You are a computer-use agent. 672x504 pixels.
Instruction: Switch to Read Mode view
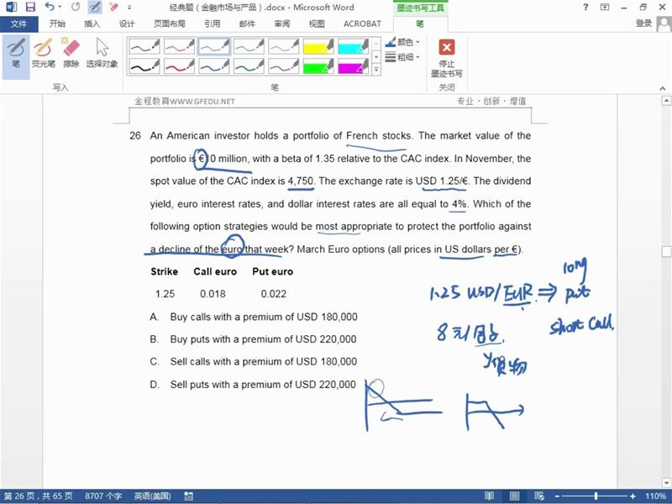coord(490,496)
